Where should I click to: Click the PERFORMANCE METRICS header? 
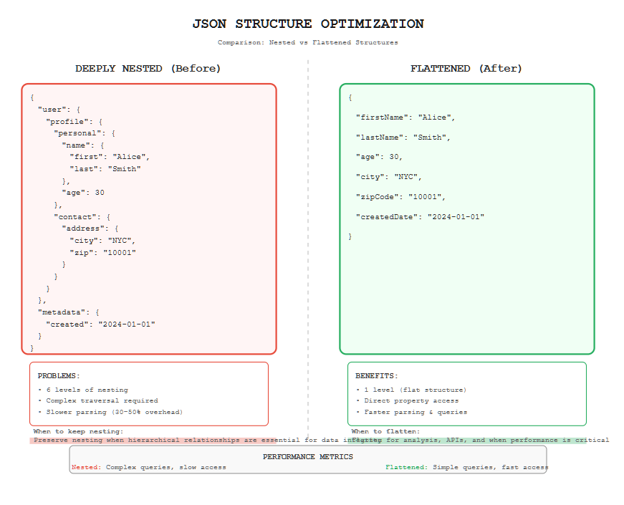[x=307, y=456]
